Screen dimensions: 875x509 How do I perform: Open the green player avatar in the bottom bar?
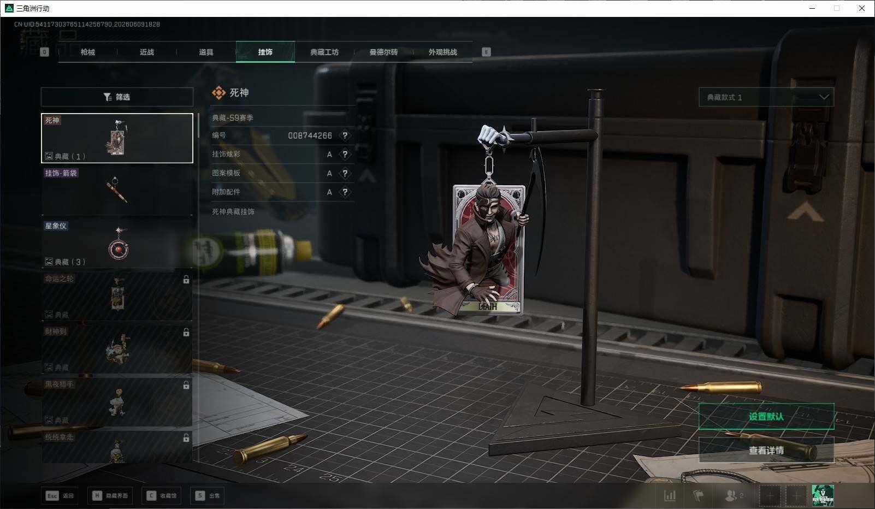(x=823, y=496)
